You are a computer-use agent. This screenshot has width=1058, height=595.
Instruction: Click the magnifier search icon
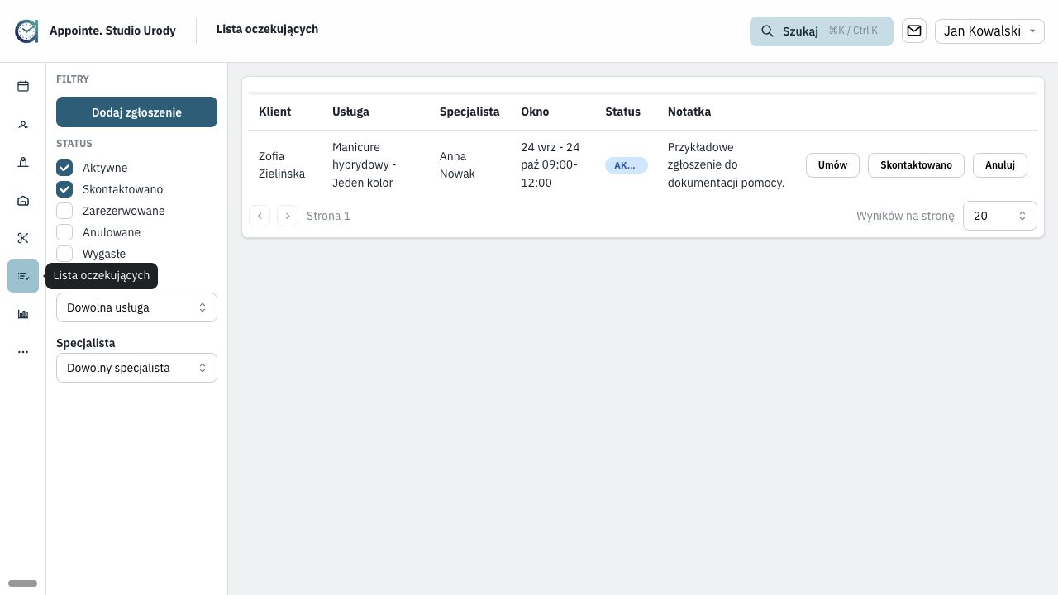[767, 31]
